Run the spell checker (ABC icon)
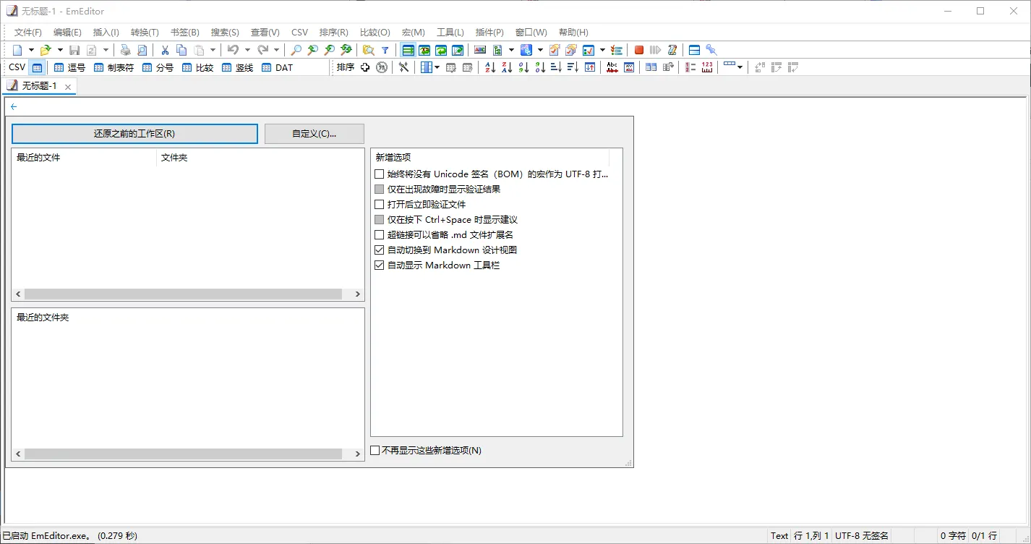Viewport: 1031px width, 544px height. [612, 67]
